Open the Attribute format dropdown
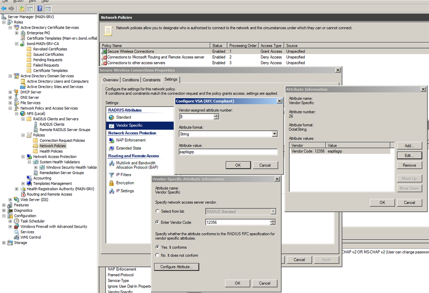The image size is (429, 293). (274, 134)
